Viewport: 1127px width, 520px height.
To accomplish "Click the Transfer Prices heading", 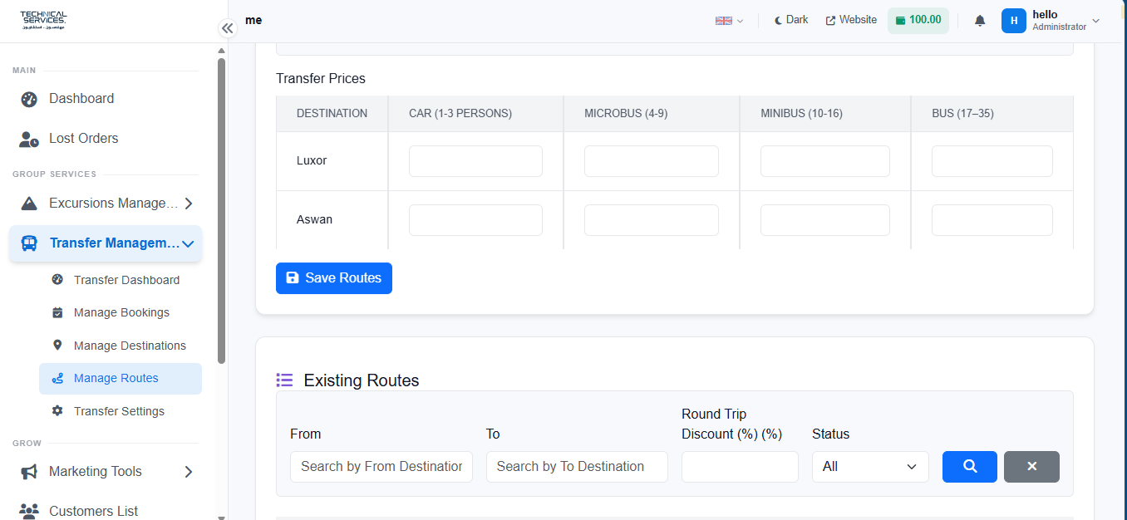I will point(321,79).
